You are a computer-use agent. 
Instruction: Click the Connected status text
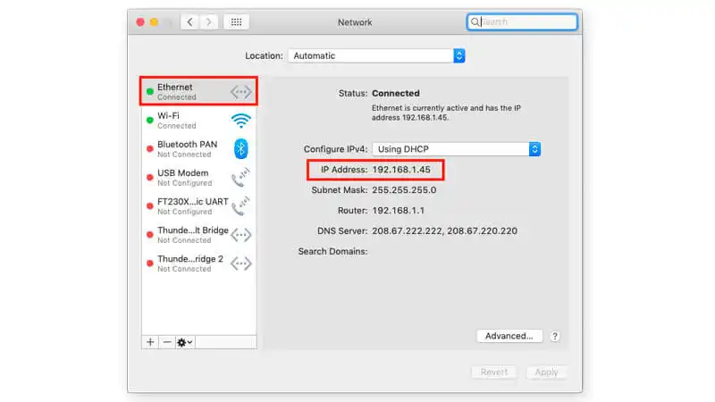[x=396, y=93]
